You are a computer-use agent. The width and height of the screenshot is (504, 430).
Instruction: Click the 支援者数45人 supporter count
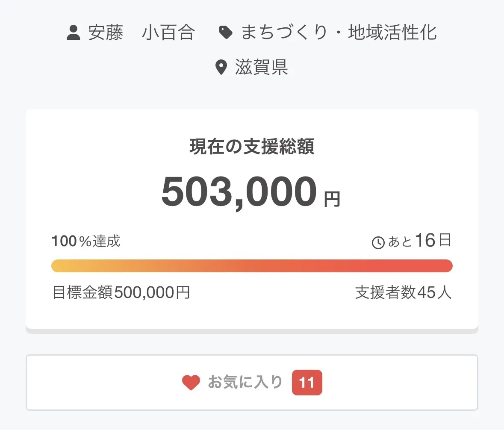403,293
